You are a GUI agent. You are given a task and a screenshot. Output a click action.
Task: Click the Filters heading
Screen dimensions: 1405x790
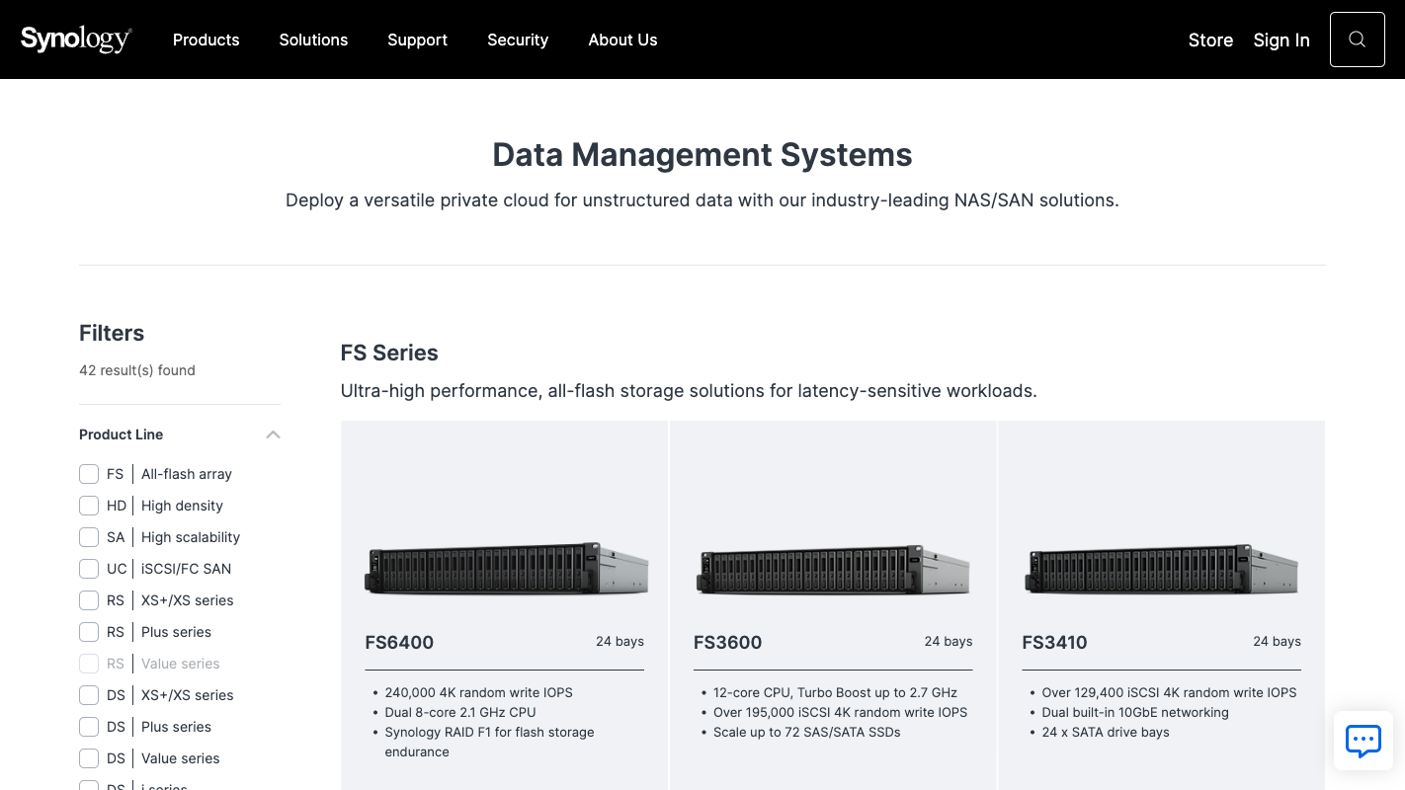112,333
